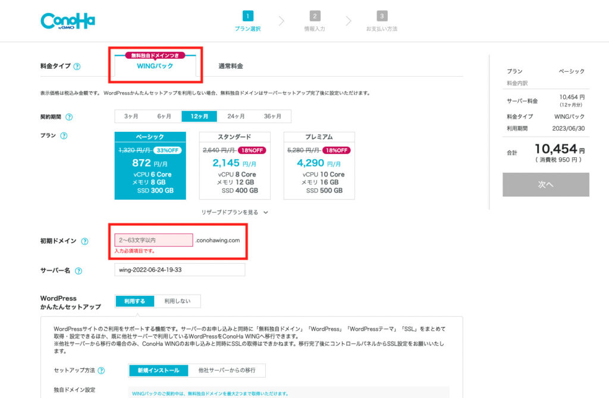The height and width of the screenshot is (398, 609).
Task: Click the サーバー料金 row label
Action: pyautogui.click(x=522, y=101)
